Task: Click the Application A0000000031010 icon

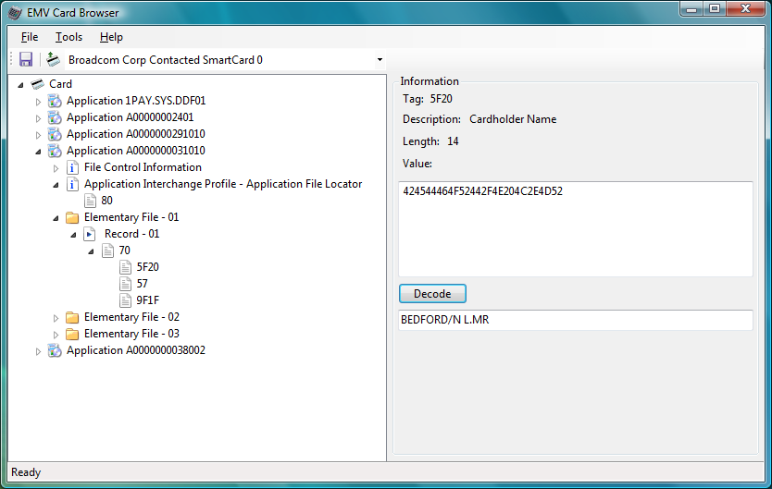Action: pyautogui.click(x=55, y=151)
